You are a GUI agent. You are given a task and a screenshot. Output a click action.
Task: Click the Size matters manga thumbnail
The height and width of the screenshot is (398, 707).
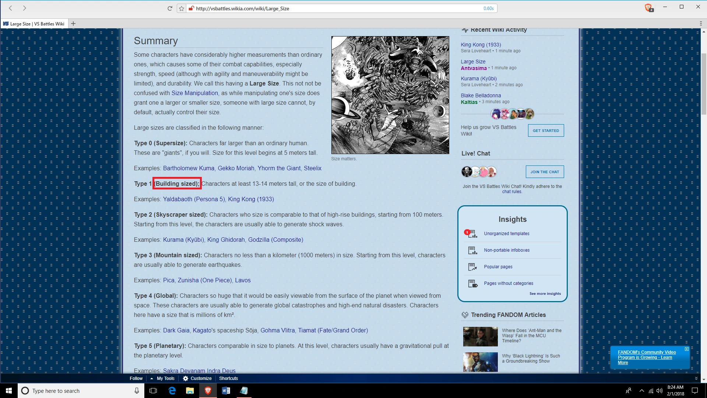click(390, 95)
